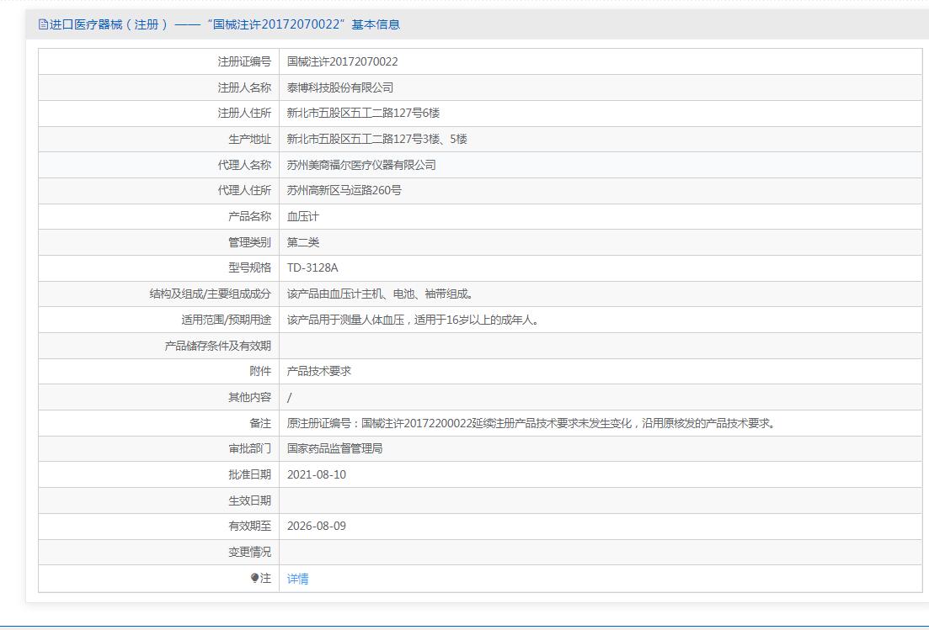Click the lightbulb icon beside 注
Screen dimensions: 929x630
[254, 577]
